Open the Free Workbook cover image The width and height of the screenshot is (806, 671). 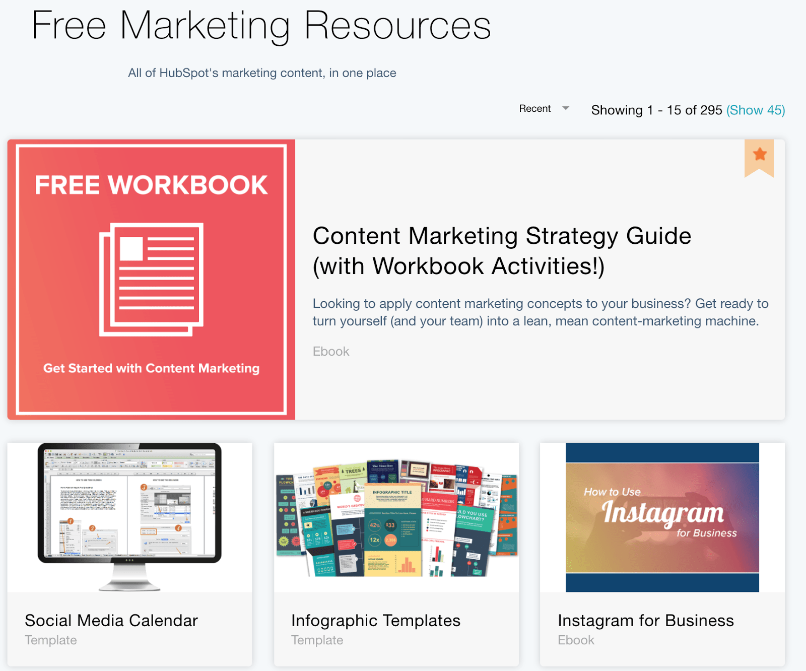click(151, 280)
